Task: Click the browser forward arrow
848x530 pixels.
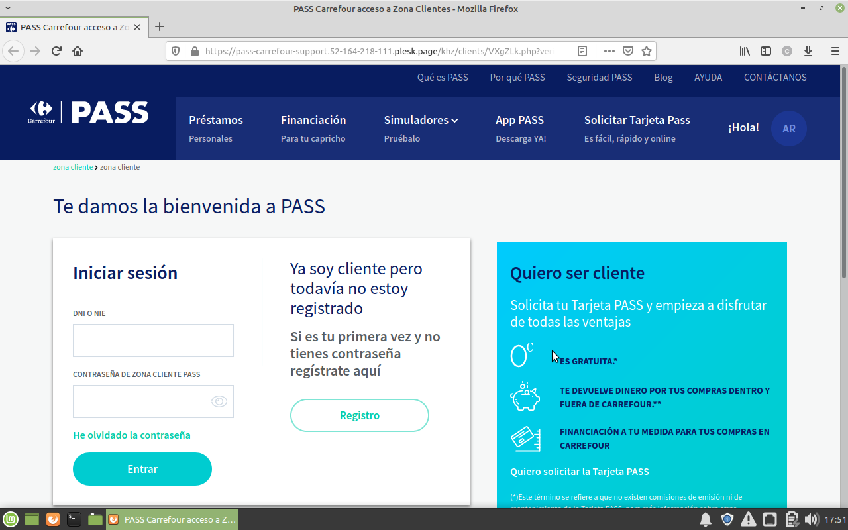Action: [35, 51]
